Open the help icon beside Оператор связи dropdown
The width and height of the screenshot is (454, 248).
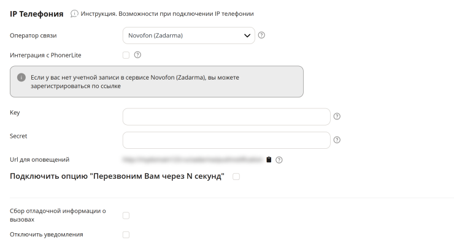coord(261,35)
